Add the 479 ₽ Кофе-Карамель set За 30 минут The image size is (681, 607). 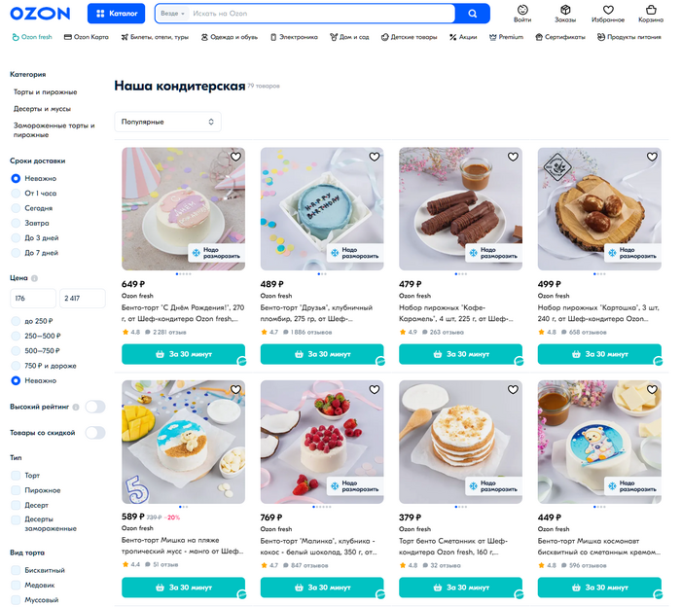(x=460, y=354)
